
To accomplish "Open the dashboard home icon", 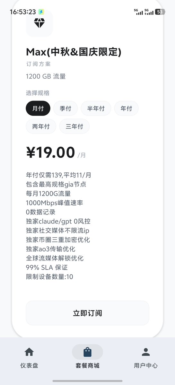I will 29,352.
